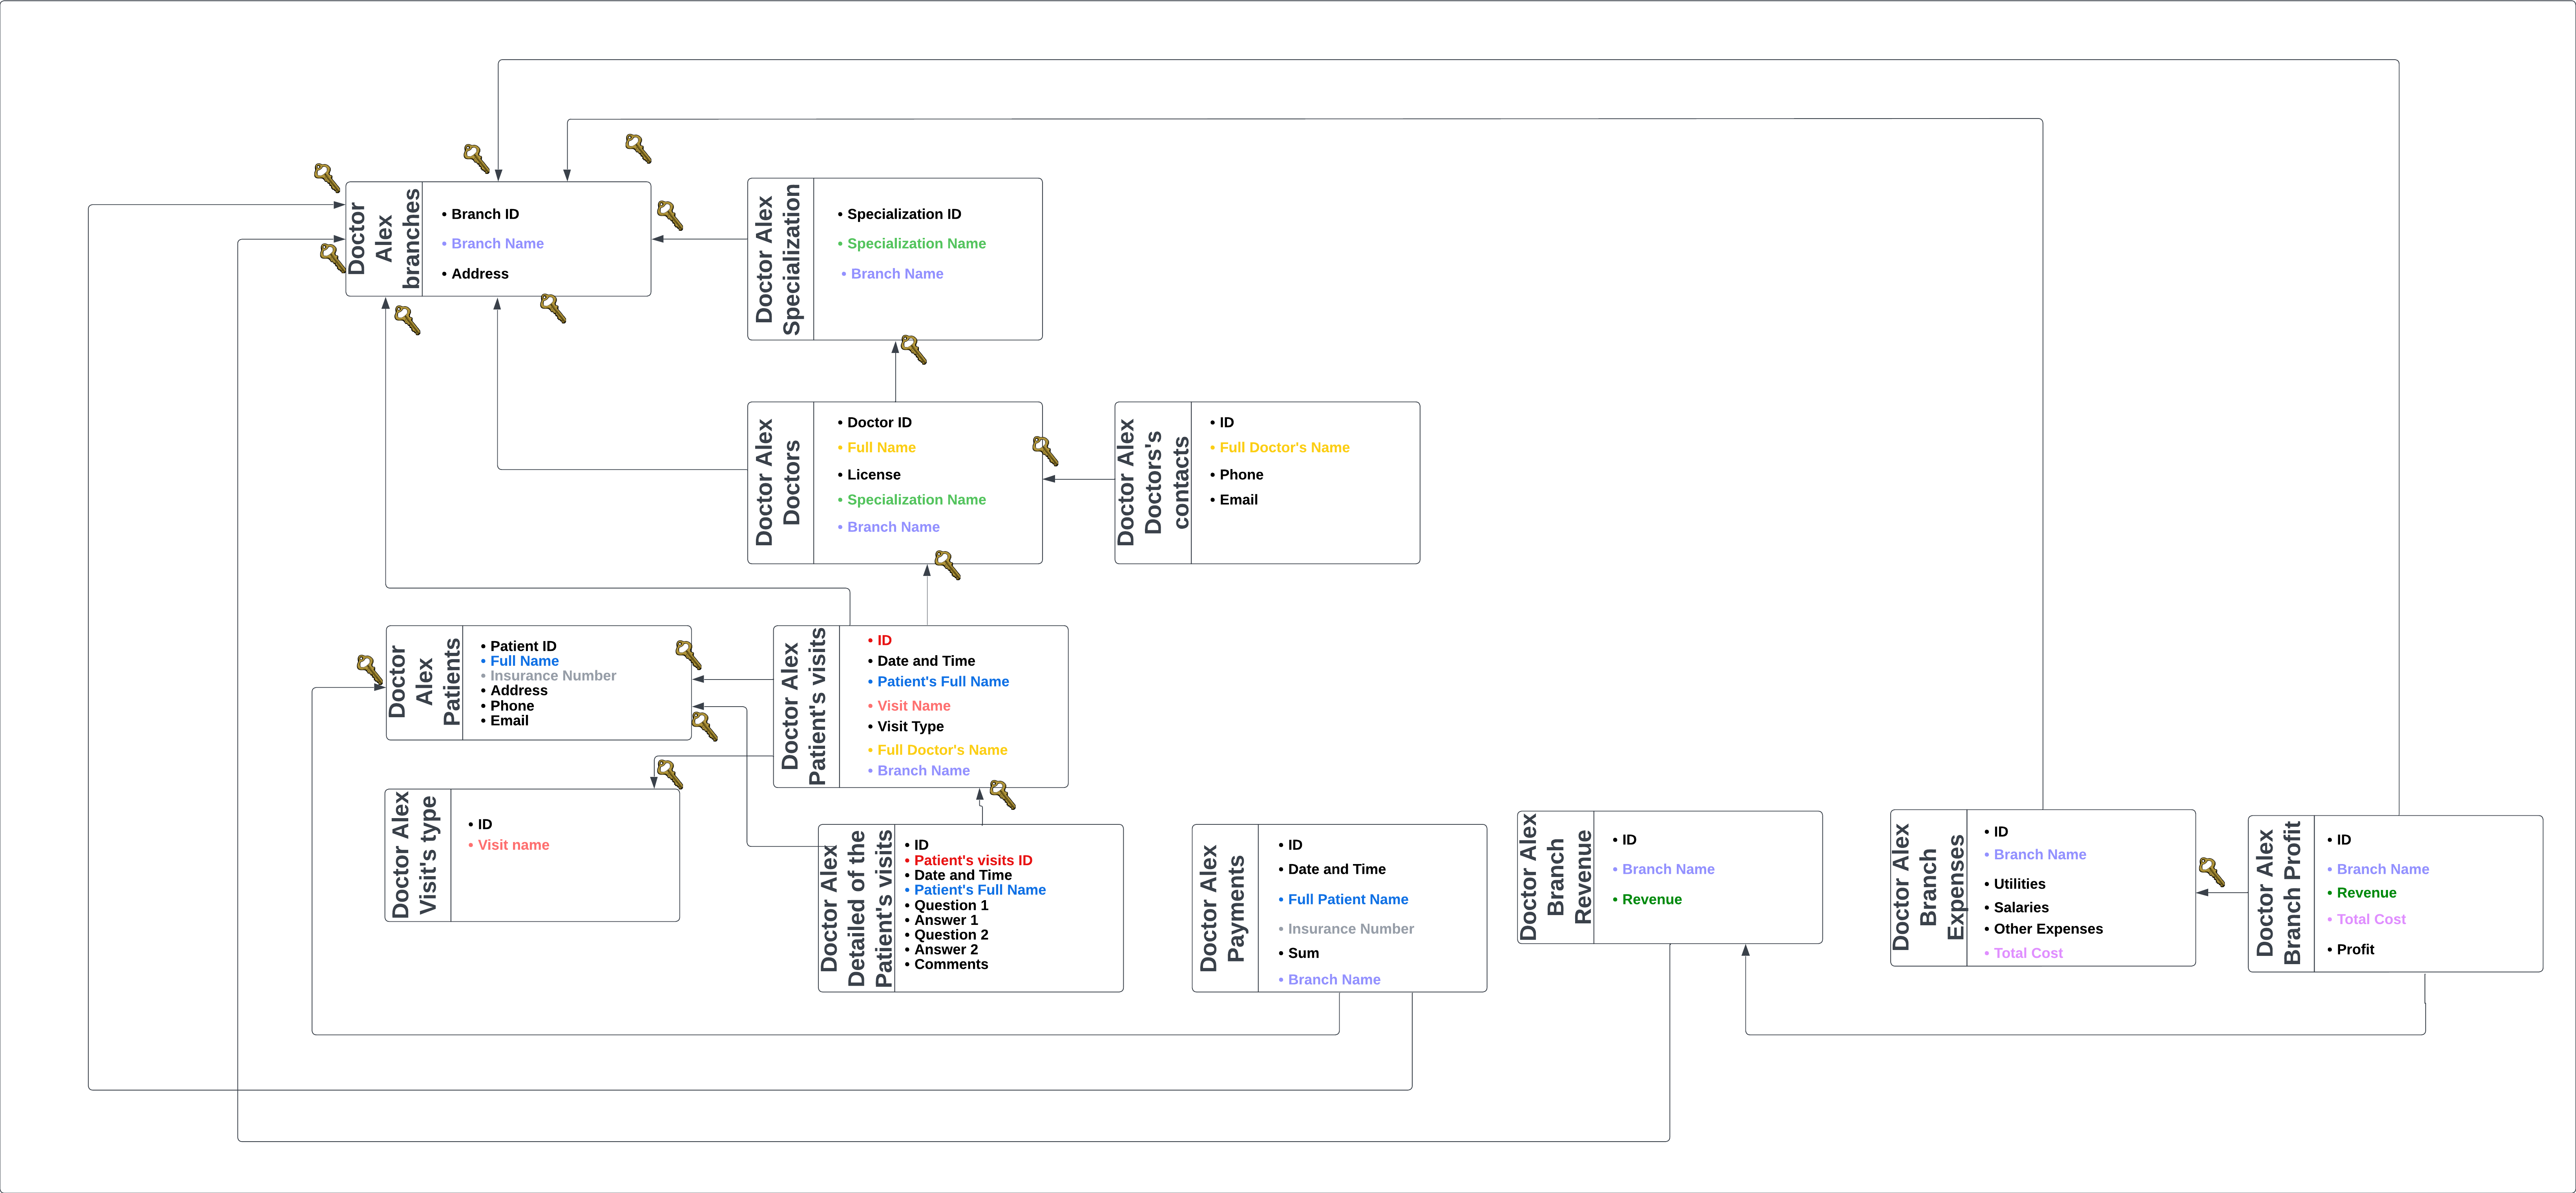
Task: Click the 'Doctor Alex Visit's type' table title
Action: pyautogui.click(x=414, y=855)
